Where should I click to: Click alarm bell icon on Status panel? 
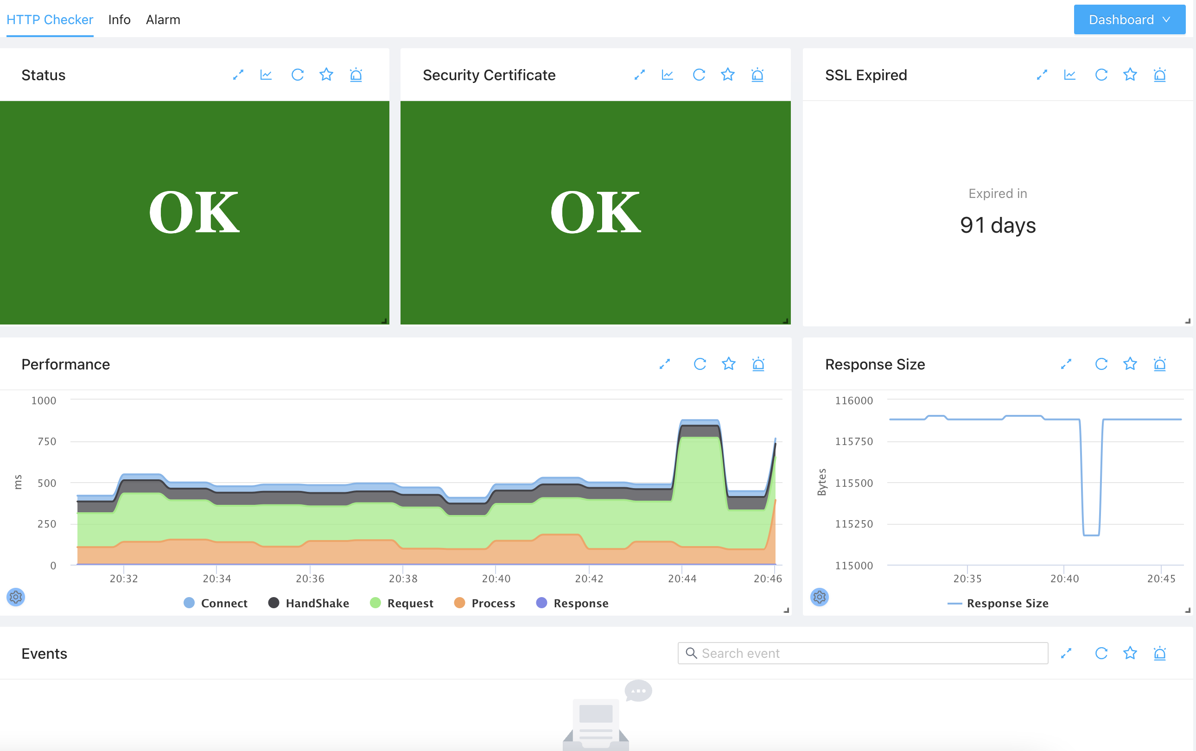pos(356,75)
